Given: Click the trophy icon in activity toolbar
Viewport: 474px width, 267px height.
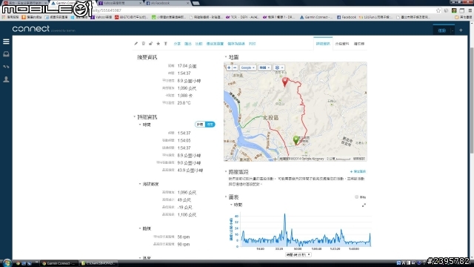Looking at the screenshot, I should point(166,44).
